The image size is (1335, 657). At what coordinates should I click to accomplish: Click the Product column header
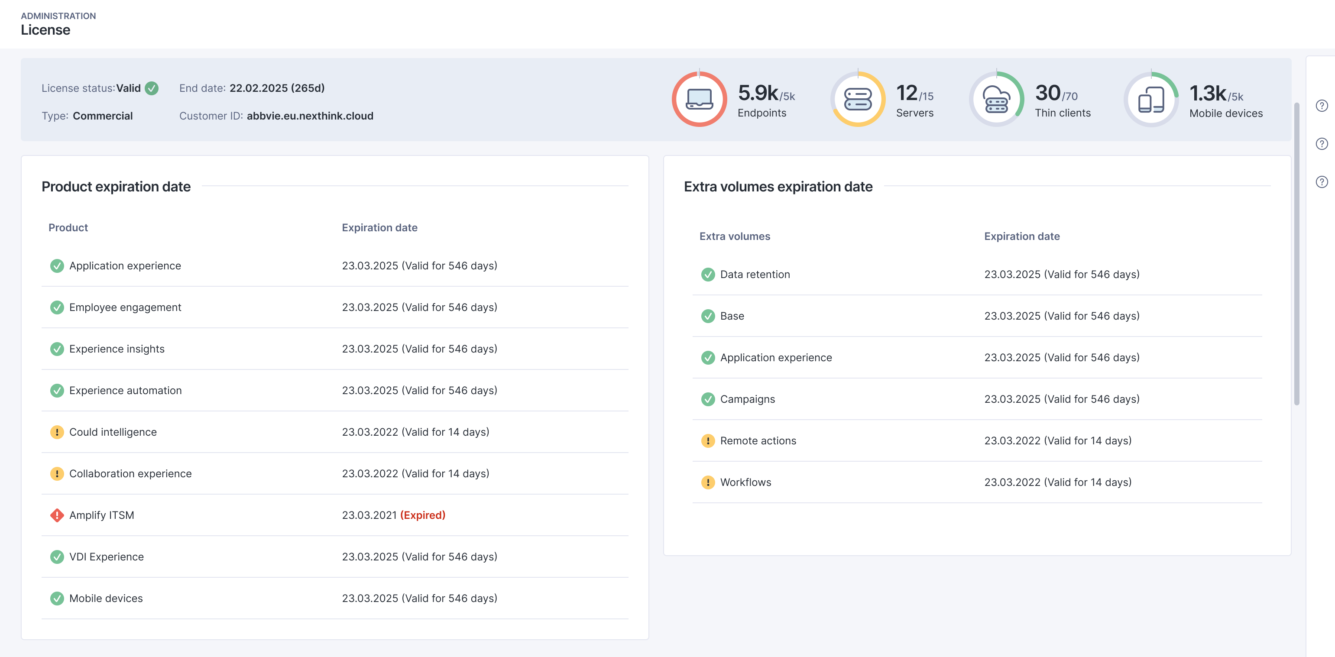(68, 227)
